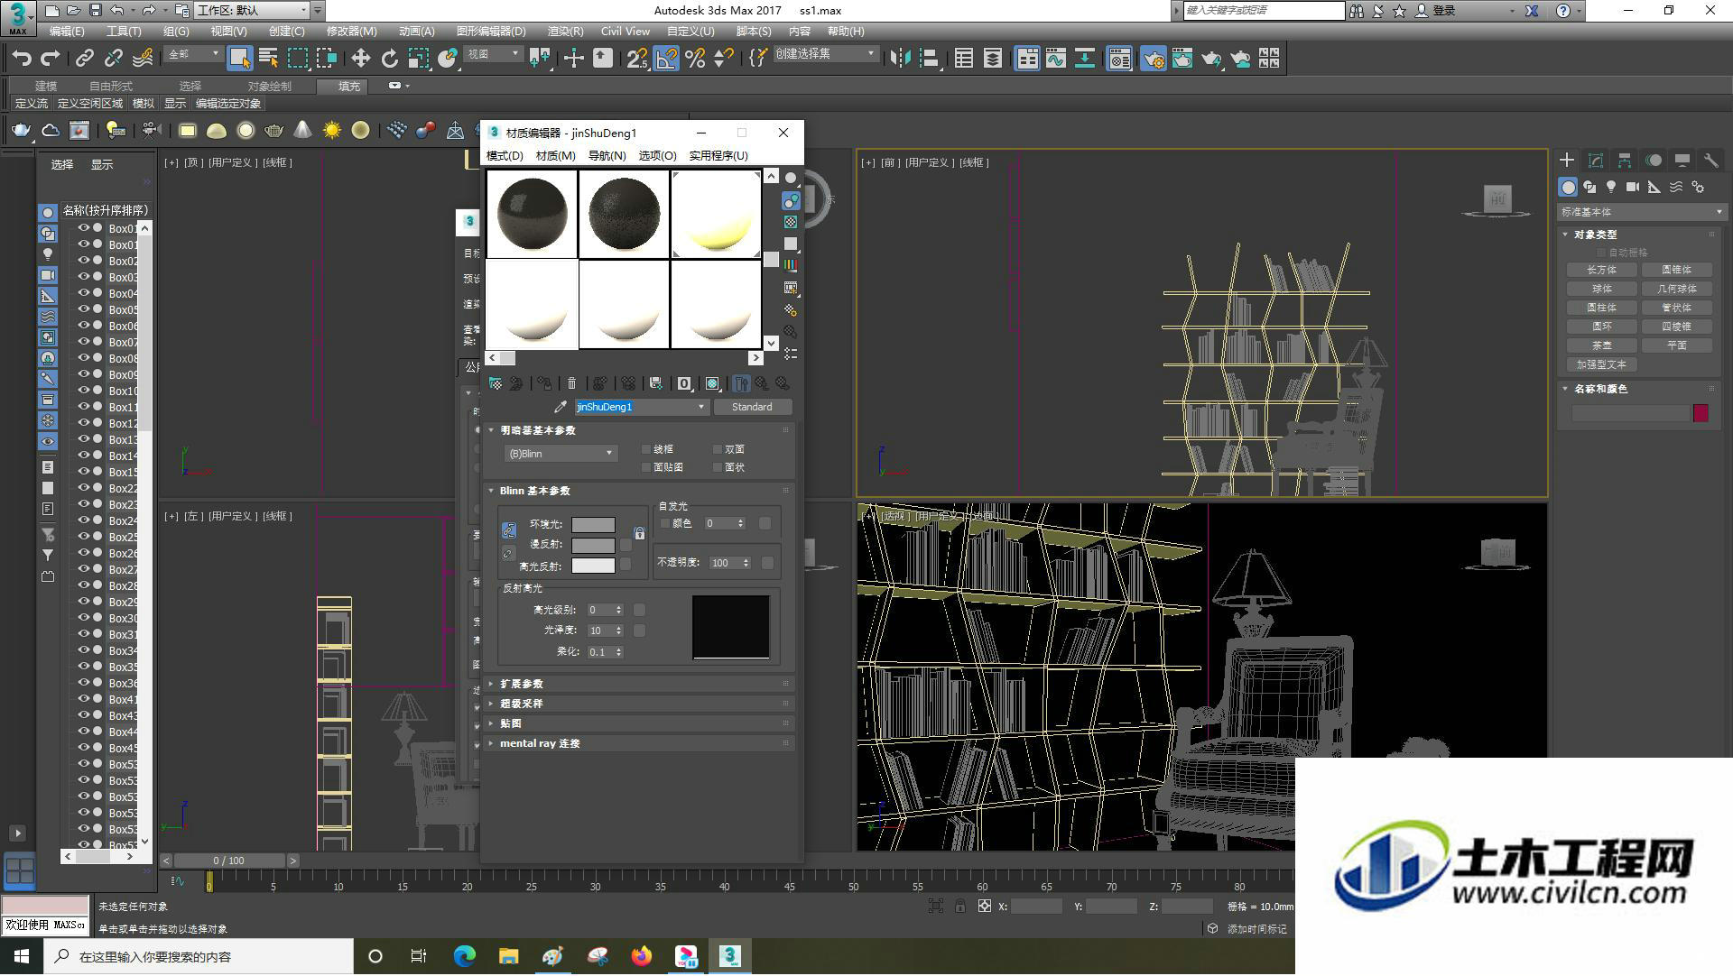The height and width of the screenshot is (976, 1733).
Task: Check the self-illumination 颜色 checkbox
Action: pyautogui.click(x=665, y=523)
